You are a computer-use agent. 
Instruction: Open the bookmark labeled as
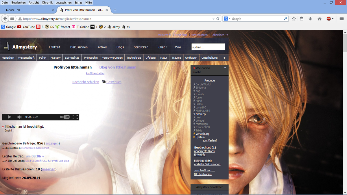tap(125, 27)
